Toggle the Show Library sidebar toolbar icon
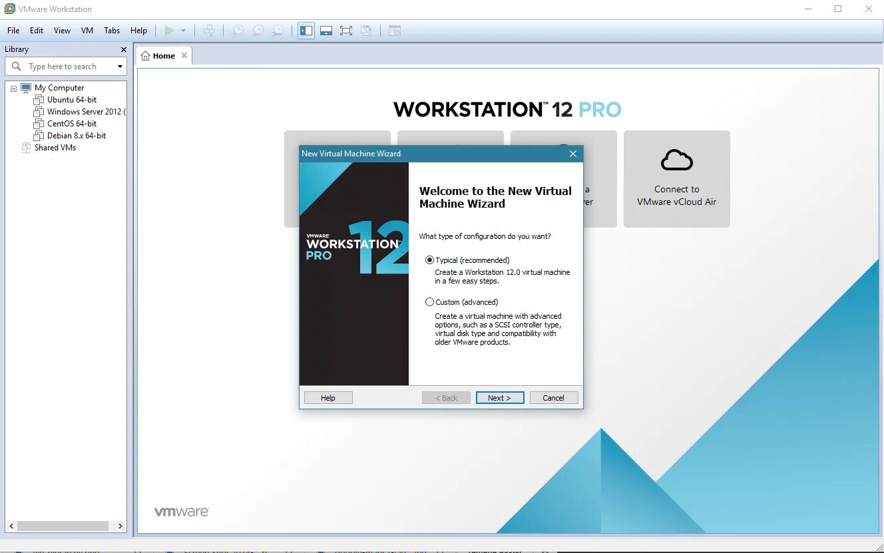This screenshot has height=553, width=884. [306, 31]
